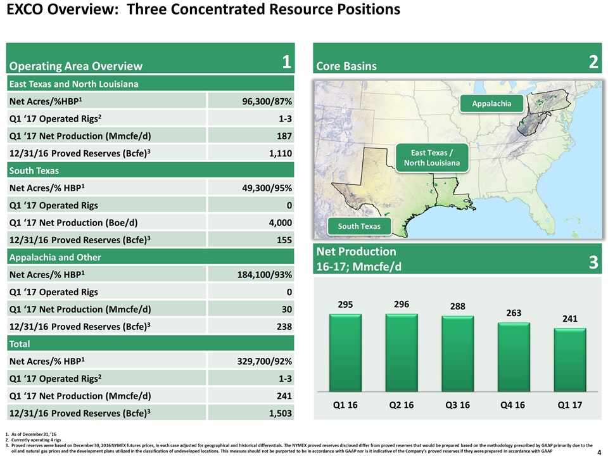Select the slide title EXCO Overview

[x=203, y=9]
